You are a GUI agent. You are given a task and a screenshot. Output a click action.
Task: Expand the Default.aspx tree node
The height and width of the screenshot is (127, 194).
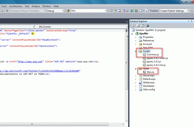click(136, 79)
